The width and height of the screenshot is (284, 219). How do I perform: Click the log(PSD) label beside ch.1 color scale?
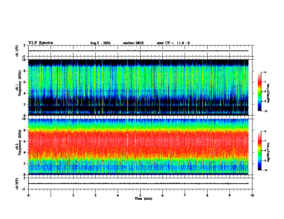(269, 93)
